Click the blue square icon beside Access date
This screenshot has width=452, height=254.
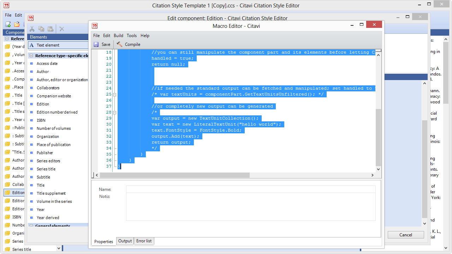[31, 64]
